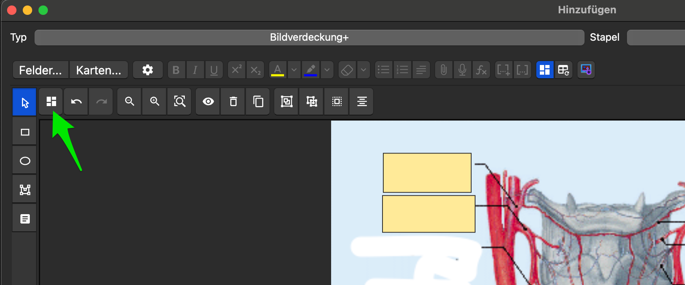
Task: Open the Felder... dialog
Action: click(40, 70)
